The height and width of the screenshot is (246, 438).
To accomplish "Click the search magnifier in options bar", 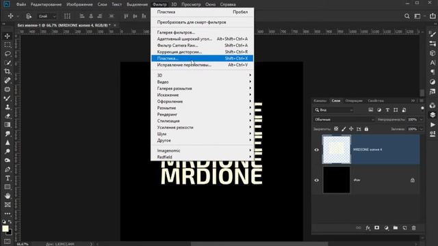I will tap(407, 16).
